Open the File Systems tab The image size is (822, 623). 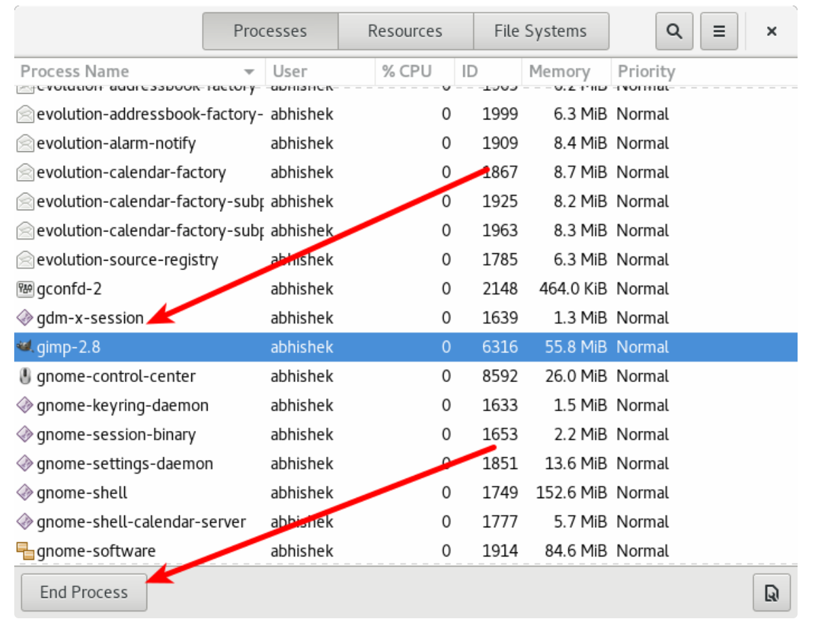click(x=541, y=31)
